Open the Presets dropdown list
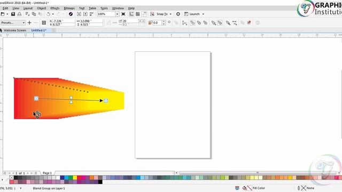Viewport: 342px width, 192px height. [x=13, y=22]
